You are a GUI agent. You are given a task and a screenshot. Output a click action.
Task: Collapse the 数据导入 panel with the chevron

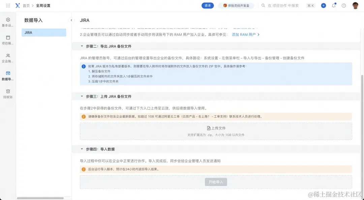[x=71, y=20]
